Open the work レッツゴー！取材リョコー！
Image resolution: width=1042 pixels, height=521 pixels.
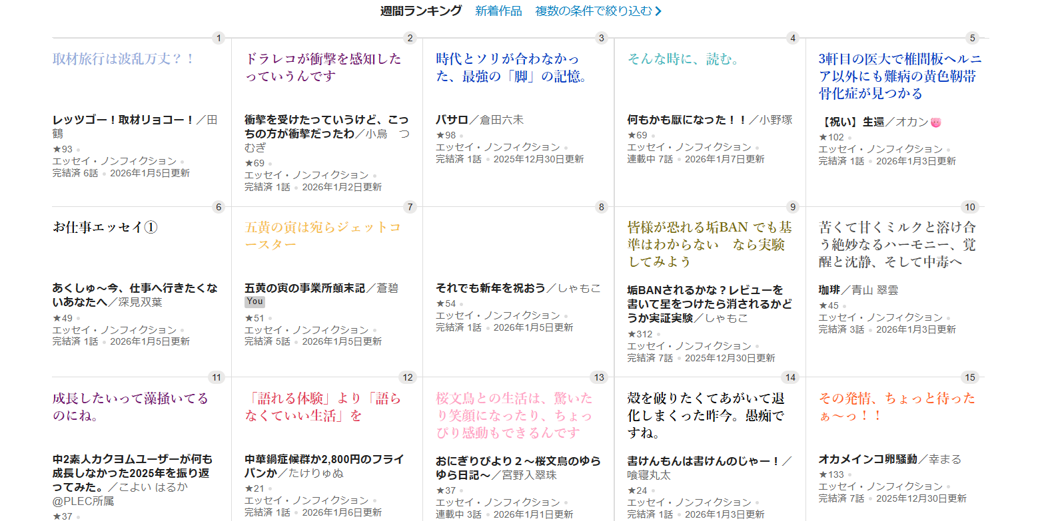pos(123,120)
